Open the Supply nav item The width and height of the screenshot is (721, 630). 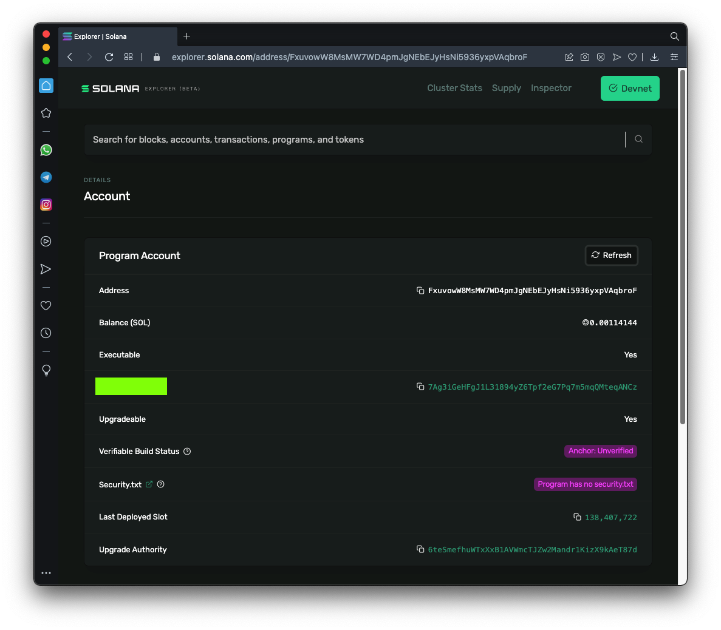pyautogui.click(x=506, y=88)
